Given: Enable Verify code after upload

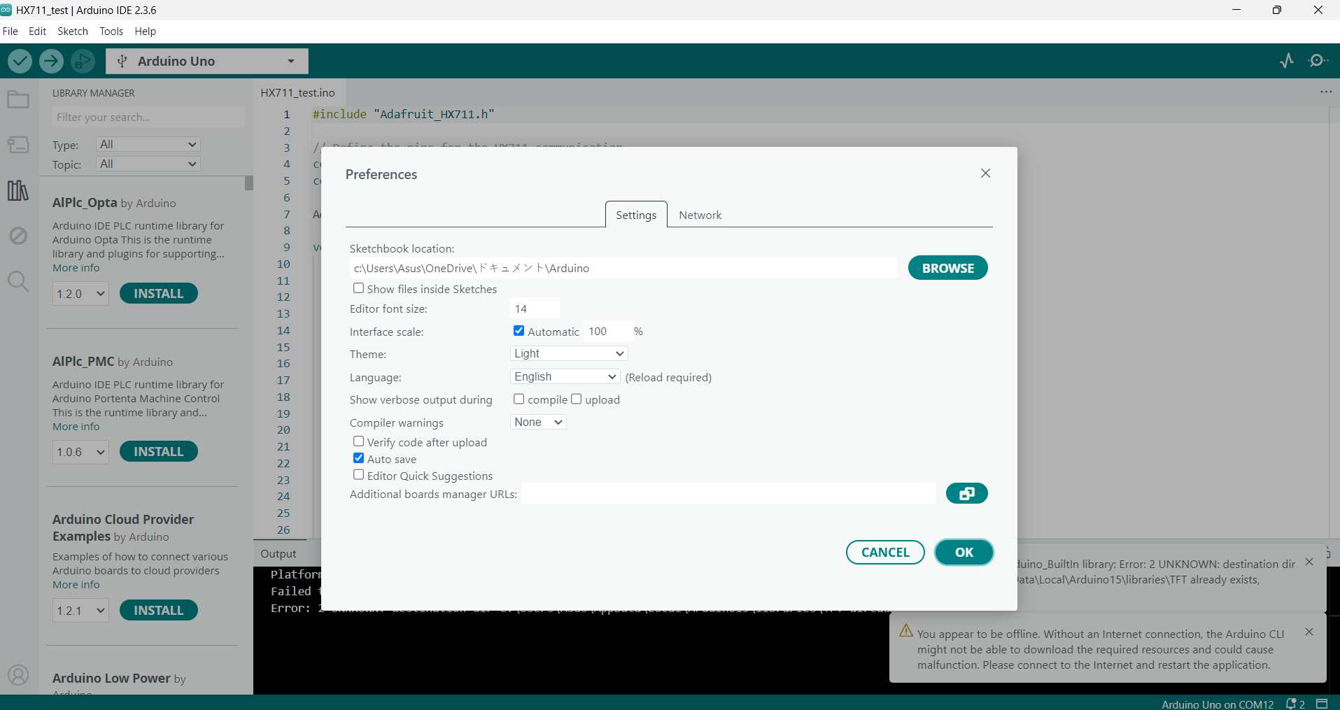Looking at the screenshot, I should coord(358,441).
